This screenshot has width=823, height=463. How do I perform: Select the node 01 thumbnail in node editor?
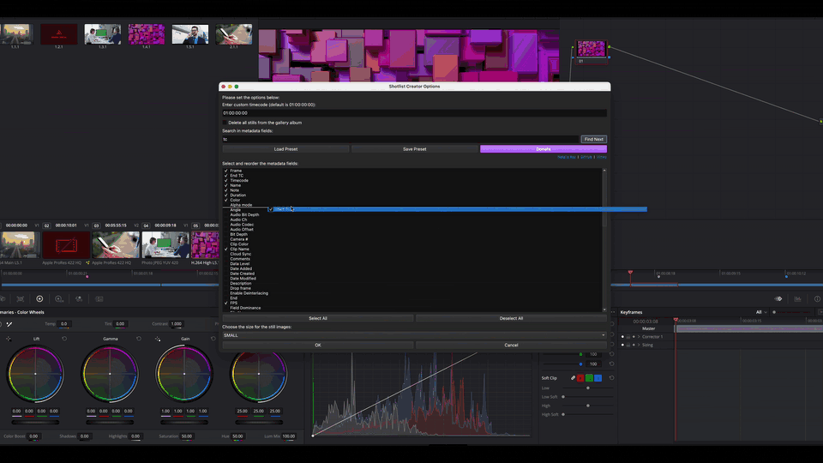(591, 49)
